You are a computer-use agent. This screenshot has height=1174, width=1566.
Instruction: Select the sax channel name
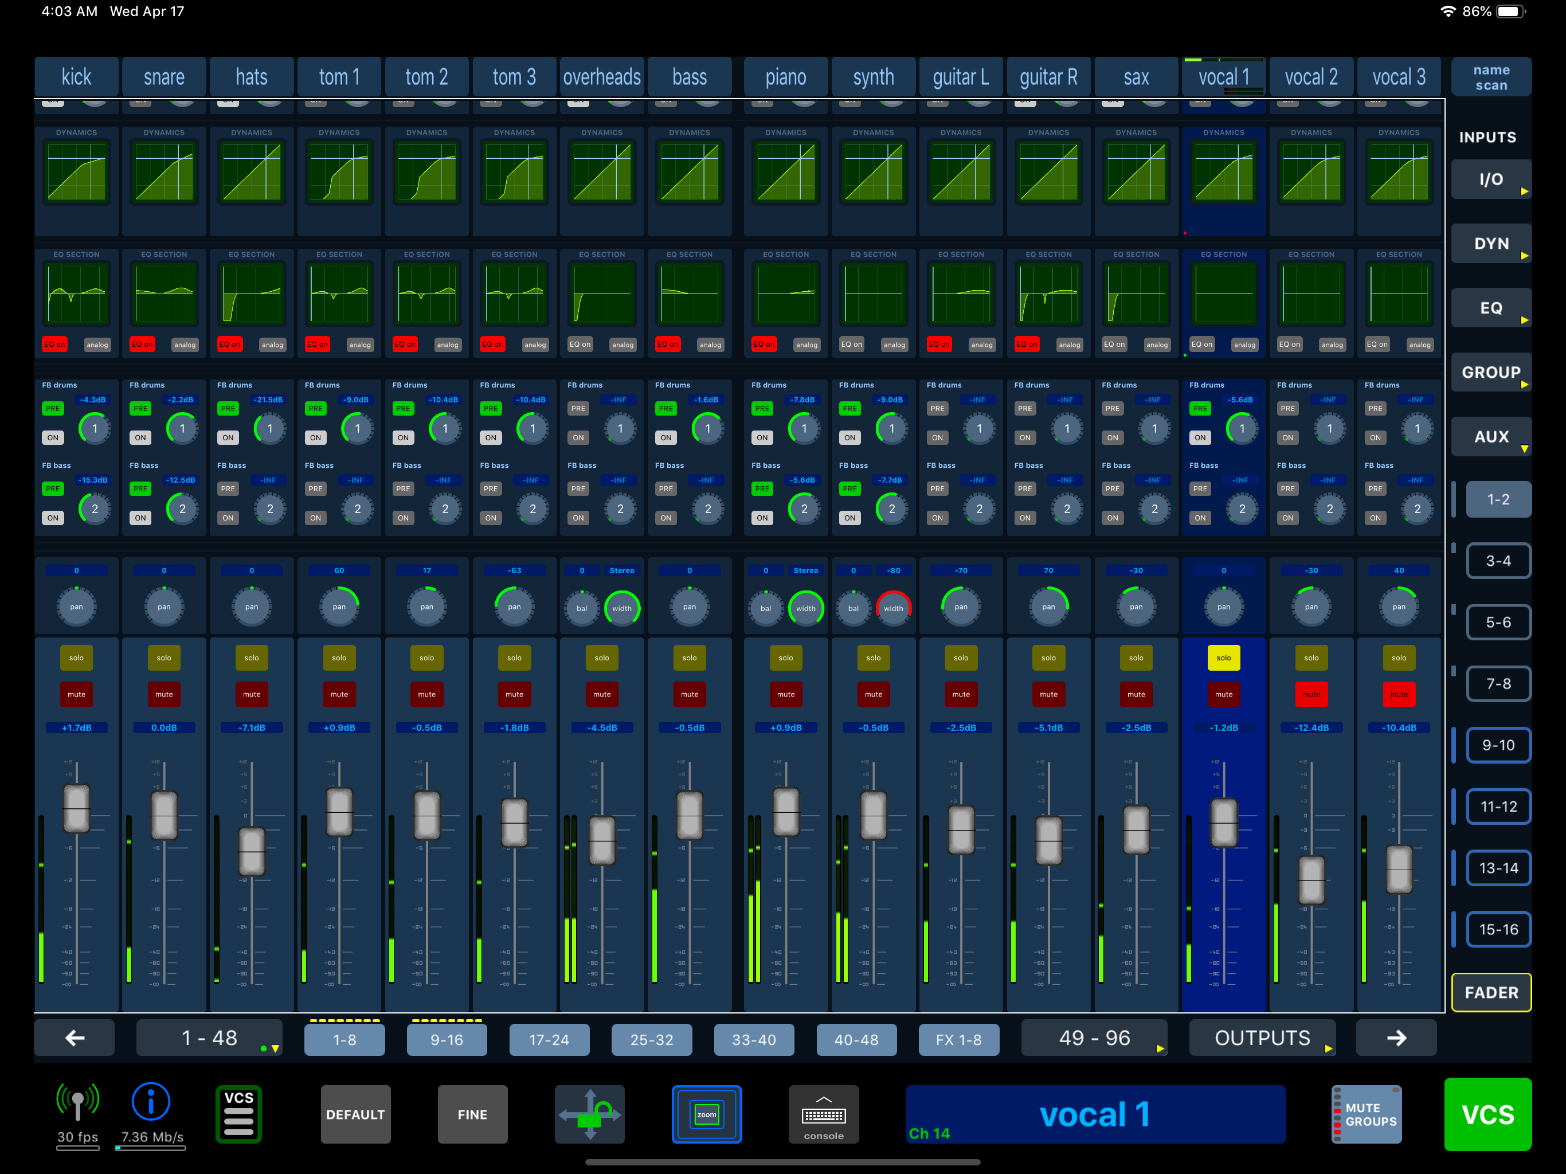pyautogui.click(x=1136, y=76)
